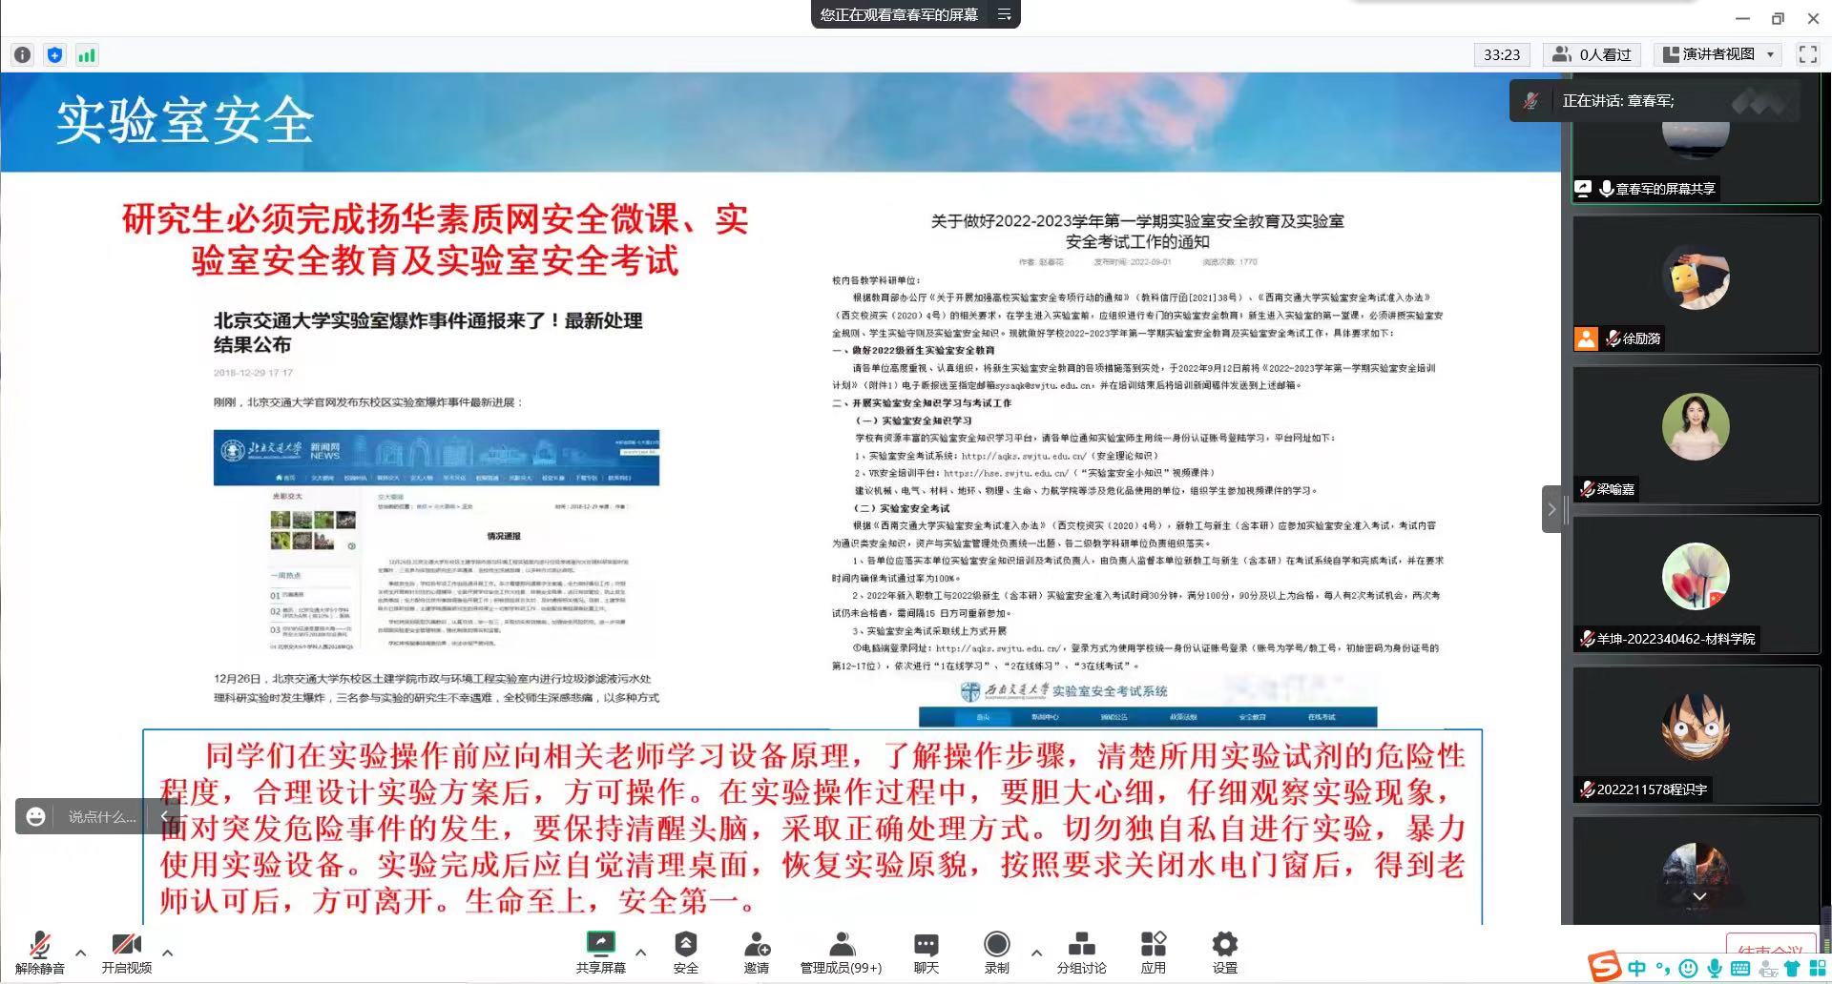Screen dimensions: 1832x984
Task: Collapse the participant video side panel
Action: point(1551,509)
